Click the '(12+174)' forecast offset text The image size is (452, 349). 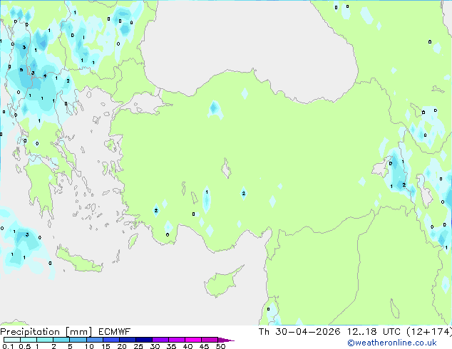(429, 332)
